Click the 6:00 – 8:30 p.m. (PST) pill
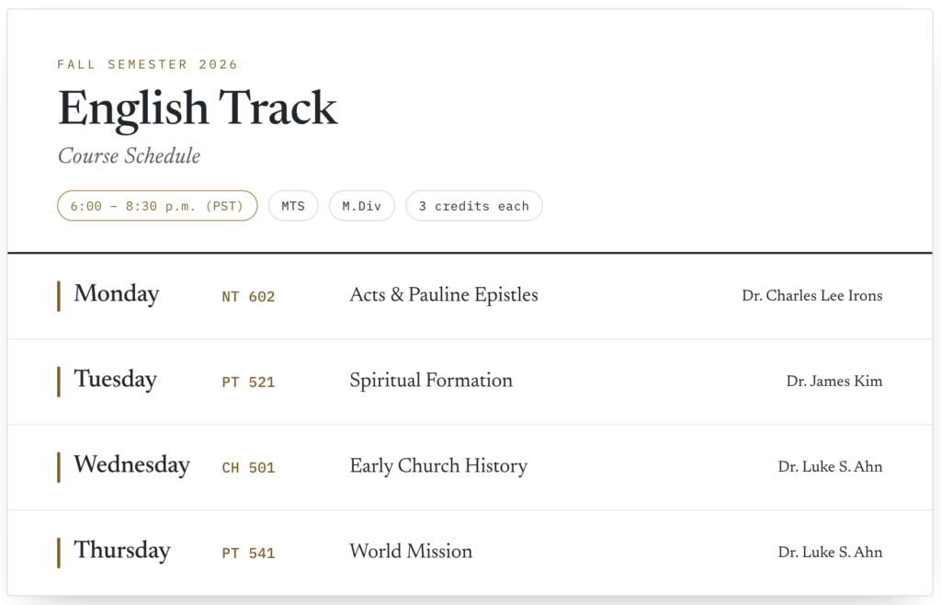The height and width of the screenshot is (605, 941). coord(157,206)
